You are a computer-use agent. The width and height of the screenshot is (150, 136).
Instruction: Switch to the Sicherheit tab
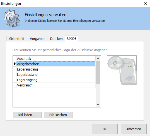click(17, 39)
